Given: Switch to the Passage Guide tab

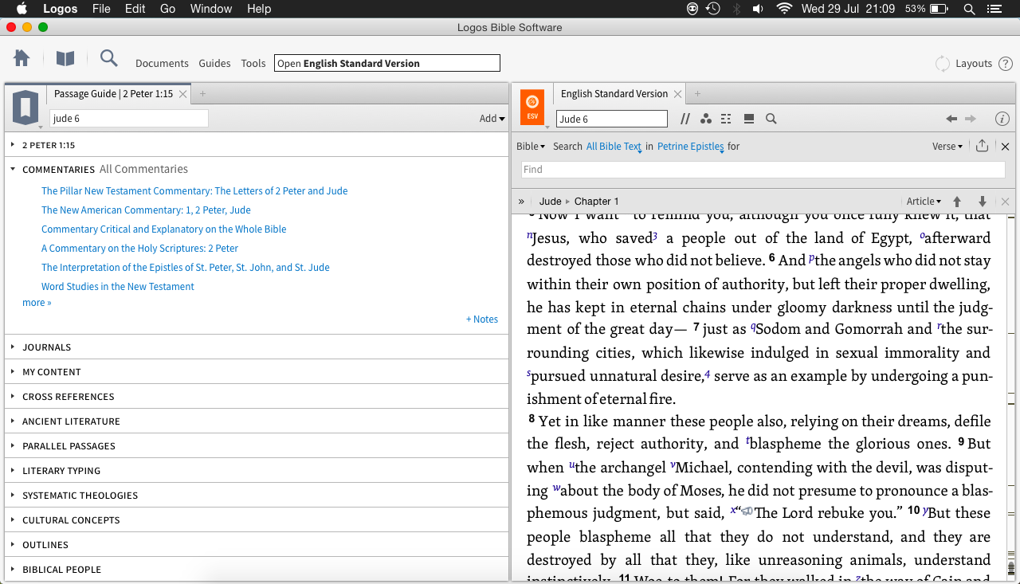Looking at the screenshot, I should (113, 94).
